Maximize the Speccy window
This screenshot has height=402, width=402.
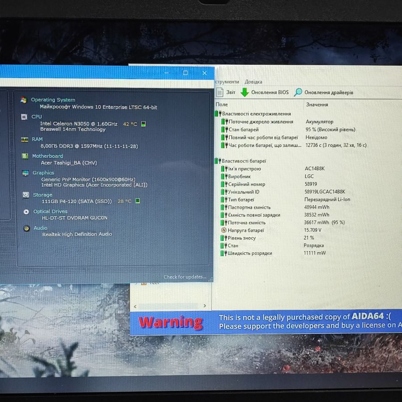point(185,73)
